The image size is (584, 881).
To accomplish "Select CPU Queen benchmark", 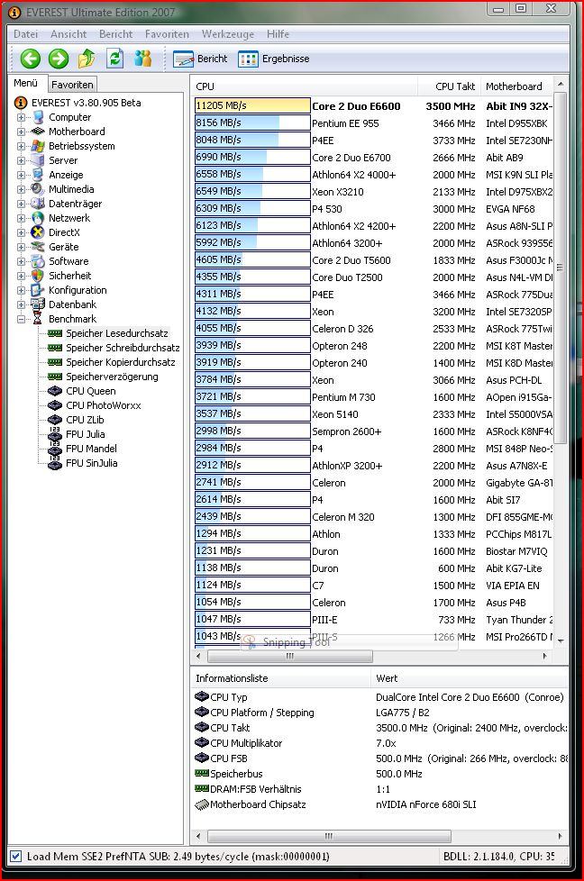I will 90,391.
